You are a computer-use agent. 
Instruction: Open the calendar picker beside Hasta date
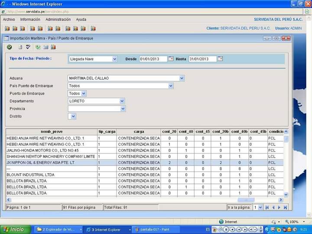220,58
